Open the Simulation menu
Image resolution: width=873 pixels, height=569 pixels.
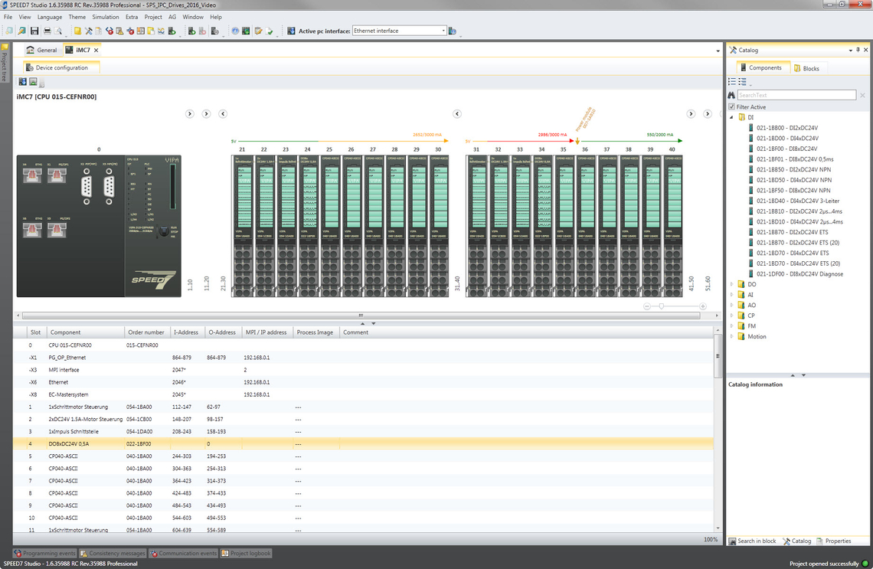pos(106,17)
